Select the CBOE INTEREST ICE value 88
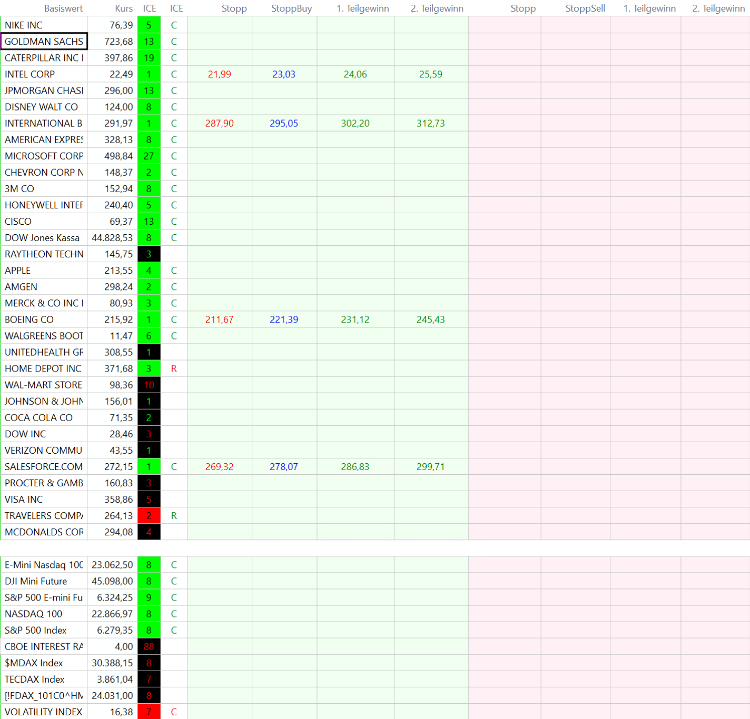The image size is (750, 719). pyautogui.click(x=149, y=647)
